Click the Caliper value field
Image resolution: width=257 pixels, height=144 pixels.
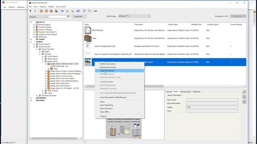tap(212, 107)
